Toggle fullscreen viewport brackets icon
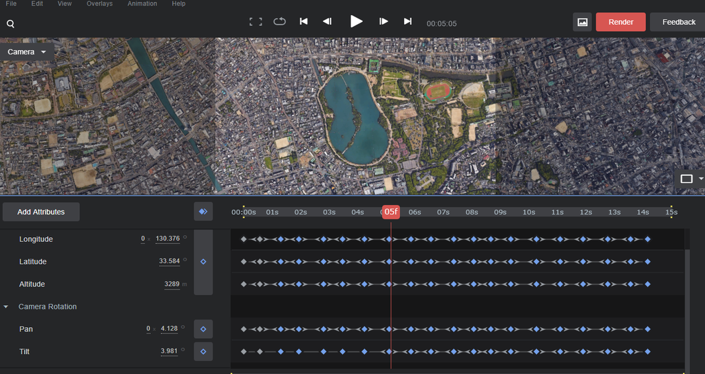This screenshot has width=705, height=374. pos(256,21)
